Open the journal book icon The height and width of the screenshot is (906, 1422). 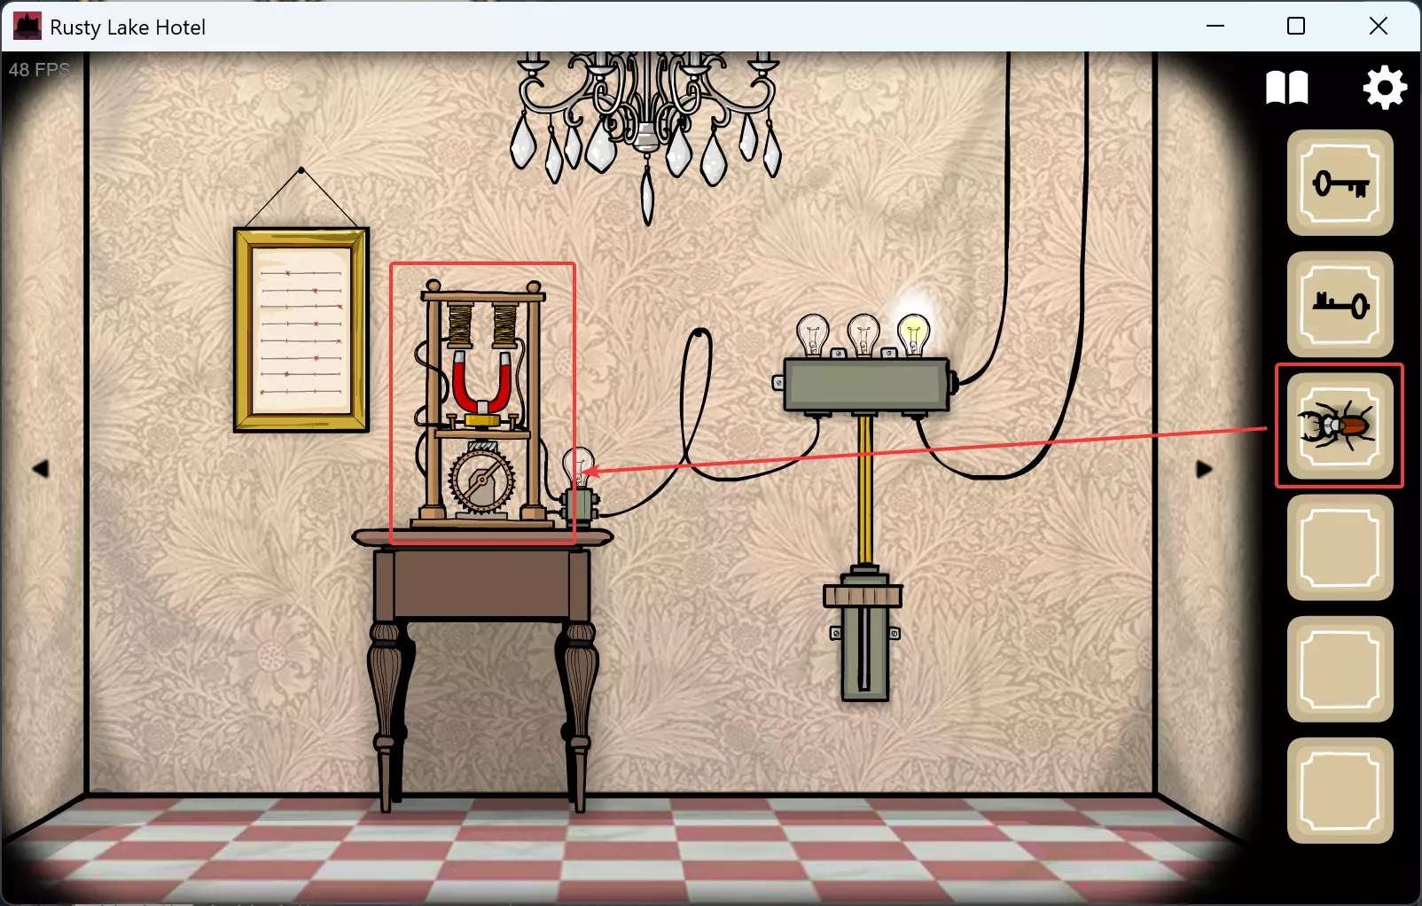pyautogui.click(x=1286, y=88)
